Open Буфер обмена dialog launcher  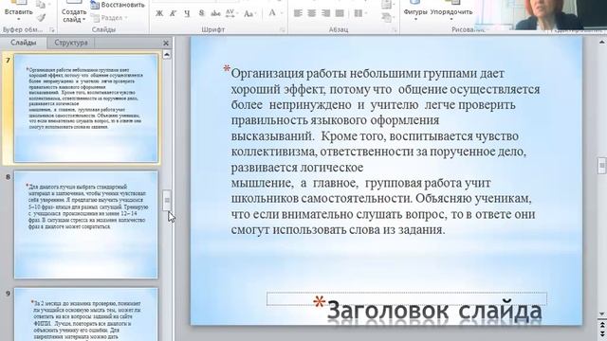click(52, 29)
